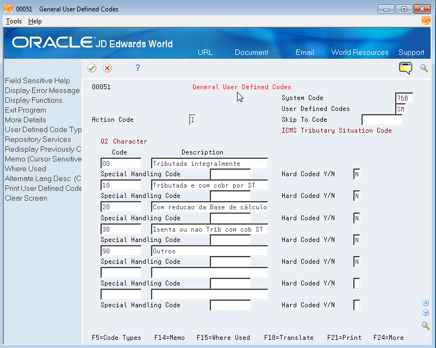Select Memo (Cursor Sensitive) in sidebar

tap(43, 159)
